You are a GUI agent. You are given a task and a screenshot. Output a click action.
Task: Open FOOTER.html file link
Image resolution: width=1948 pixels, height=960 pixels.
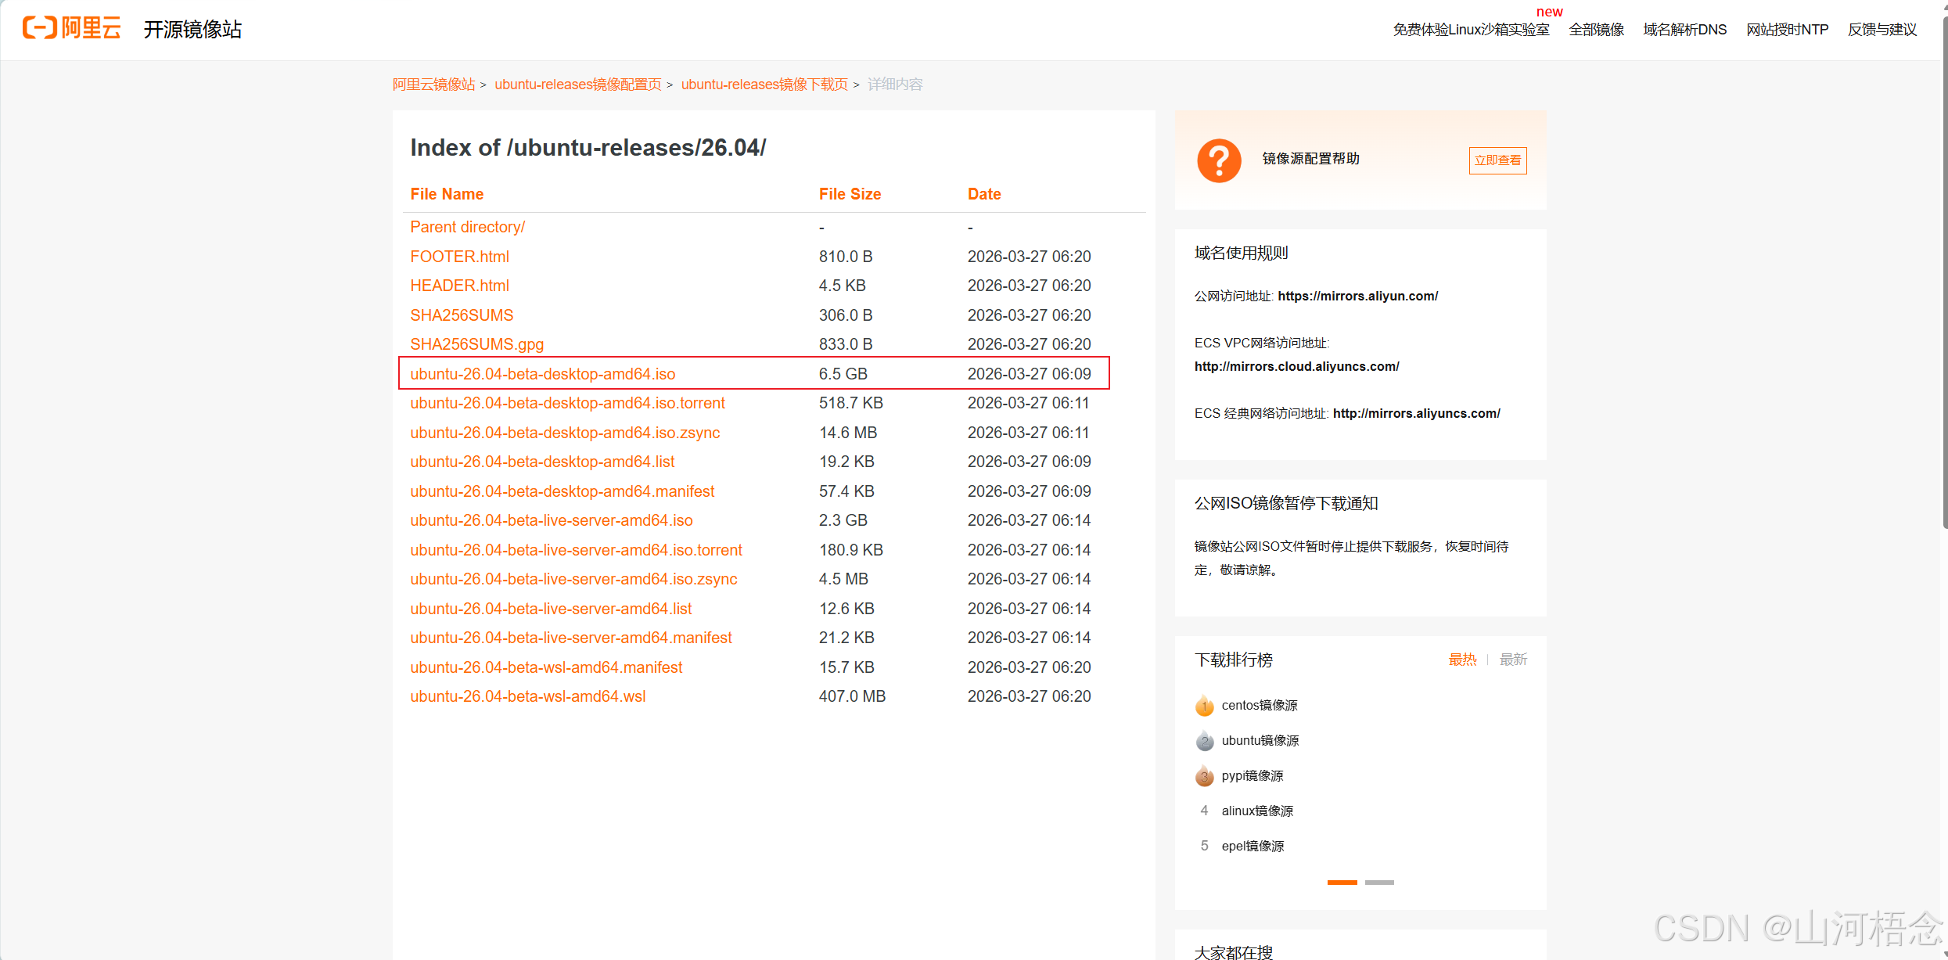(459, 257)
